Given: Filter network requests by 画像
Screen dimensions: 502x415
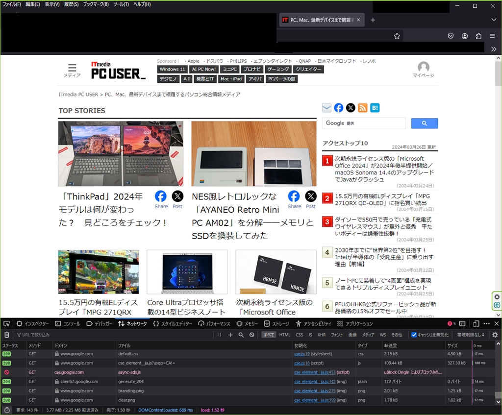Looking at the screenshot, I should (352, 335).
